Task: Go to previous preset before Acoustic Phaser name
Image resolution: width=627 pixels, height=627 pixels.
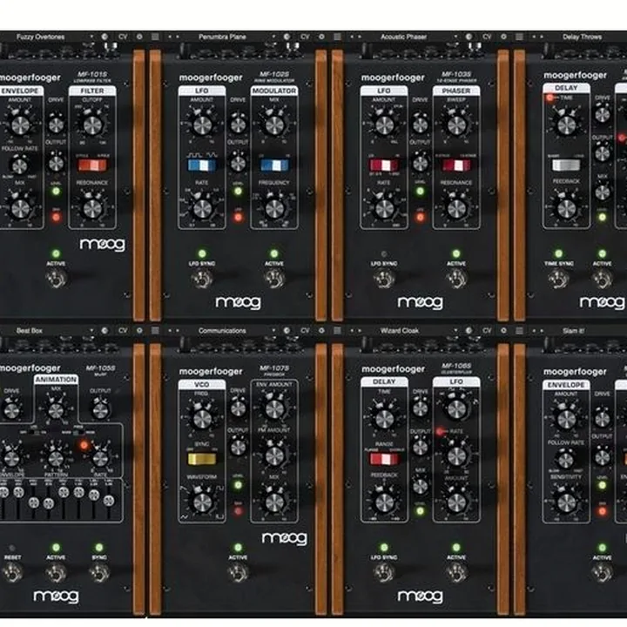Action: pos(352,37)
